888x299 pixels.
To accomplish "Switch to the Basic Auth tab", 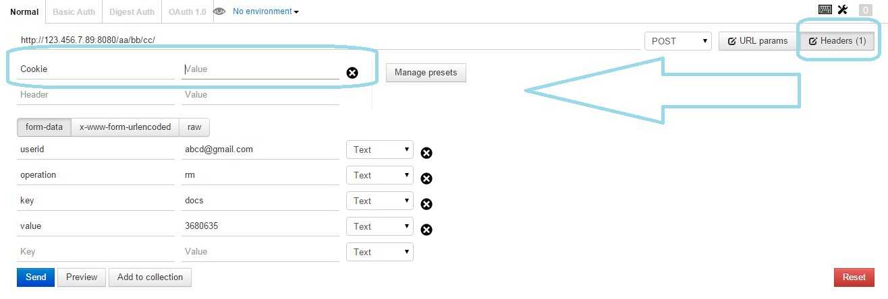I will [75, 11].
